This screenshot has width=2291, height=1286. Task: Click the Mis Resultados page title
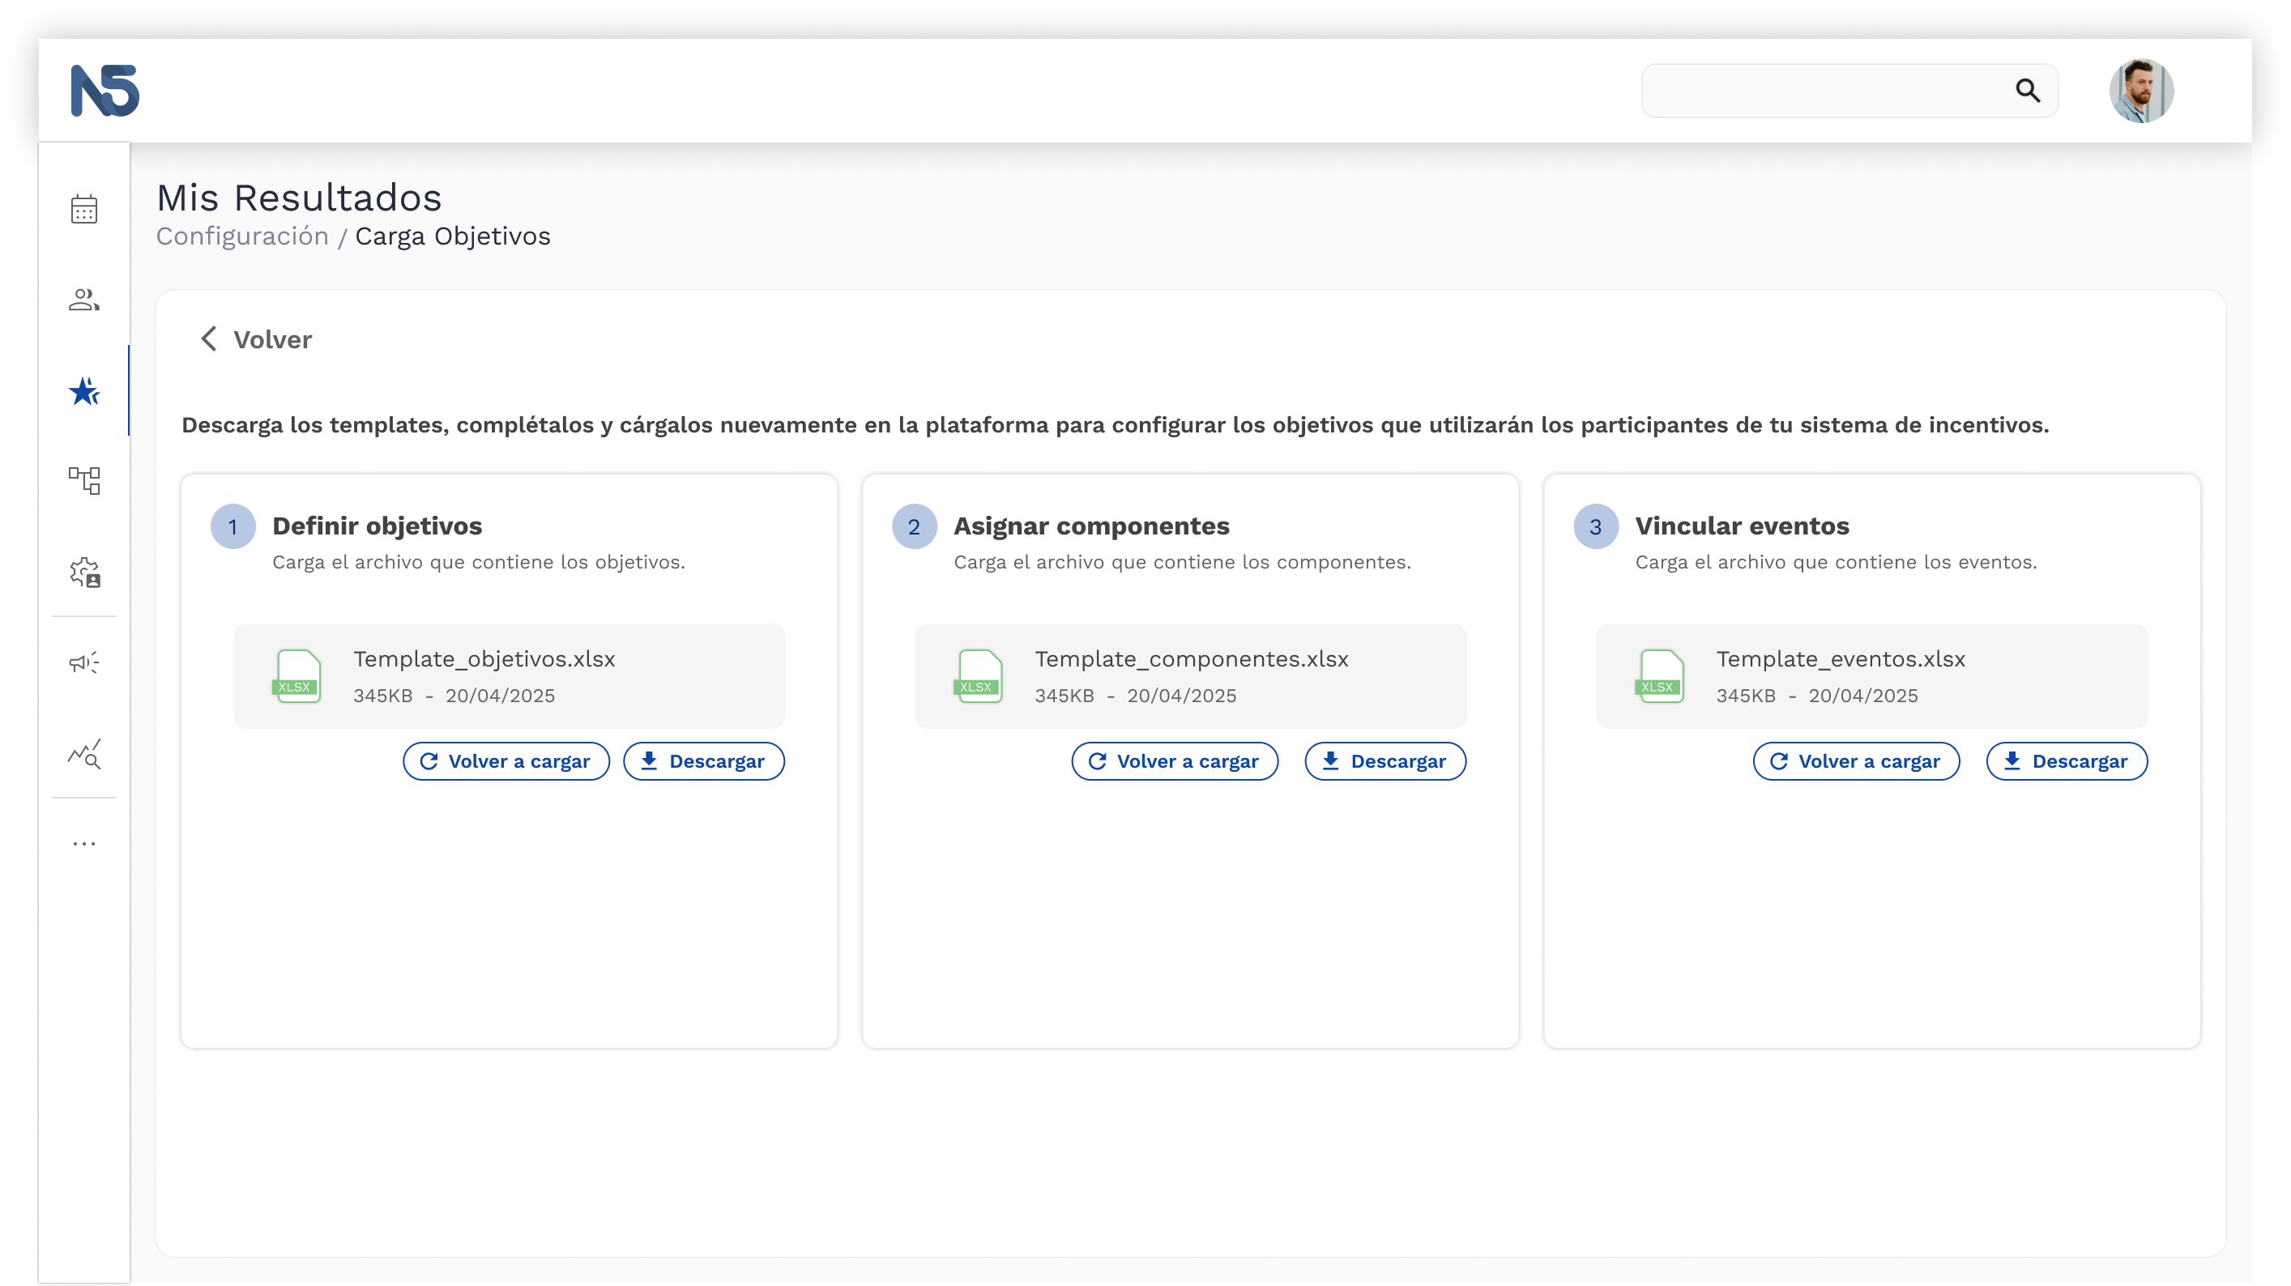pyautogui.click(x=299, y=198)
